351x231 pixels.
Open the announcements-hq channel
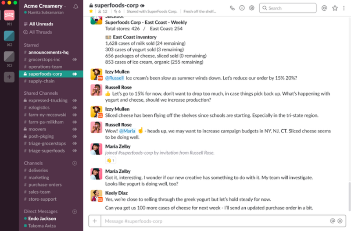point(48,52)
